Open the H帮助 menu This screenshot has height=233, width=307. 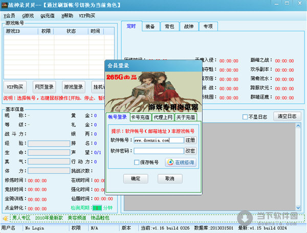point(67,16)
